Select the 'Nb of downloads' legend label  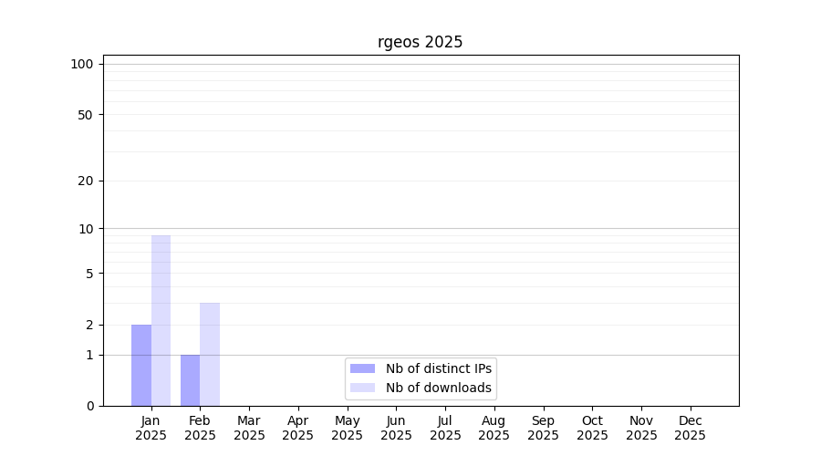click(x=439, y=388)
